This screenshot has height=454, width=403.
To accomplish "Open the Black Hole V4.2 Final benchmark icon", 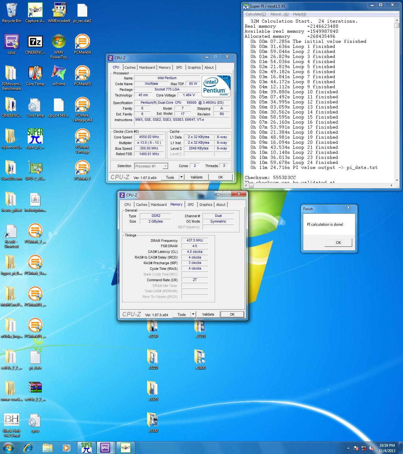I will coord(12,425).
